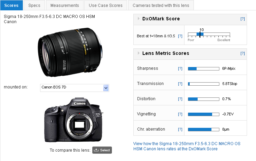Open help next to Best at f=18mm

pos(180,36)
